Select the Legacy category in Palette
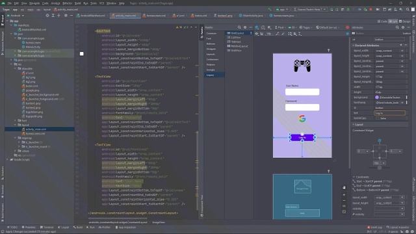 pyautogui.click(x=214, y=75)
